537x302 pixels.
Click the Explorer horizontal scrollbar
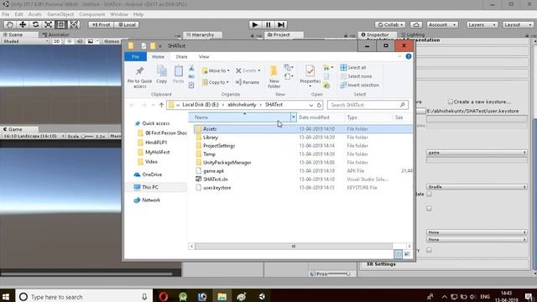point(294,246)
